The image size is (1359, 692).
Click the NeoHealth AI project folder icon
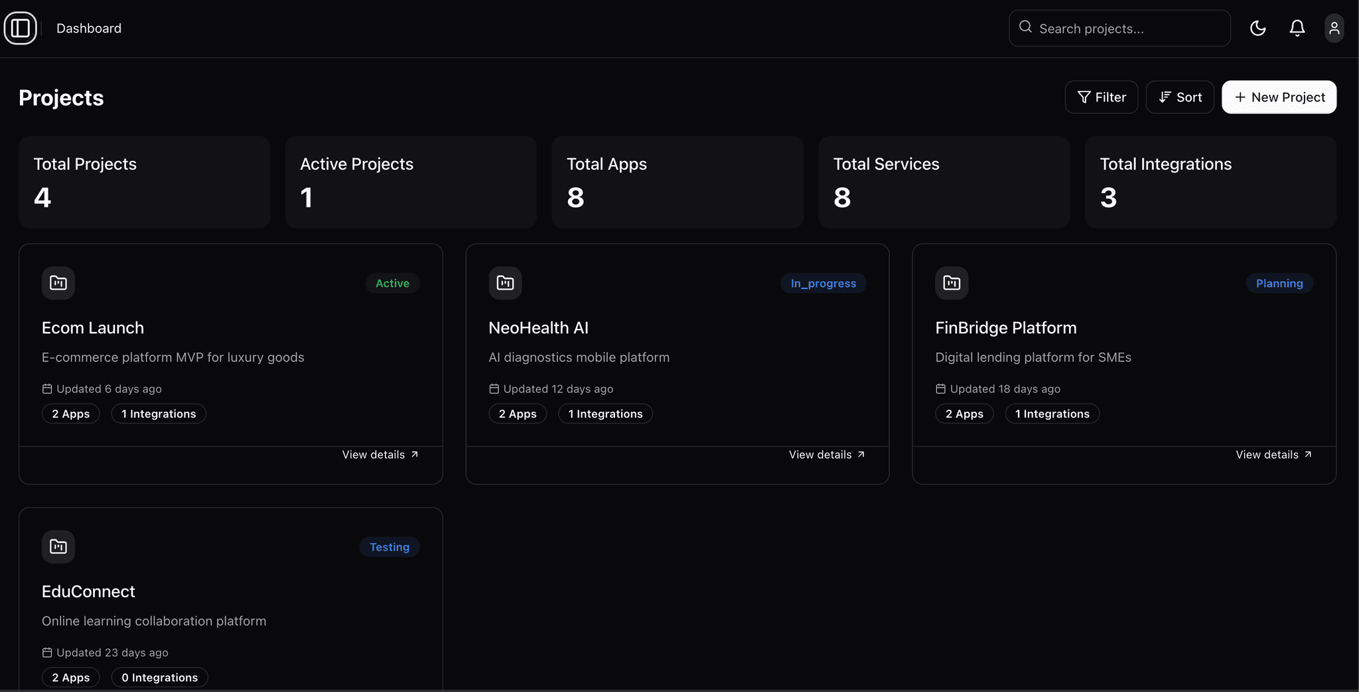[x=505, y=283]
